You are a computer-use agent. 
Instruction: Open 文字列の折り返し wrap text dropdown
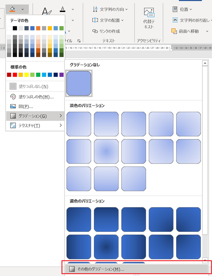pos(192,20)
